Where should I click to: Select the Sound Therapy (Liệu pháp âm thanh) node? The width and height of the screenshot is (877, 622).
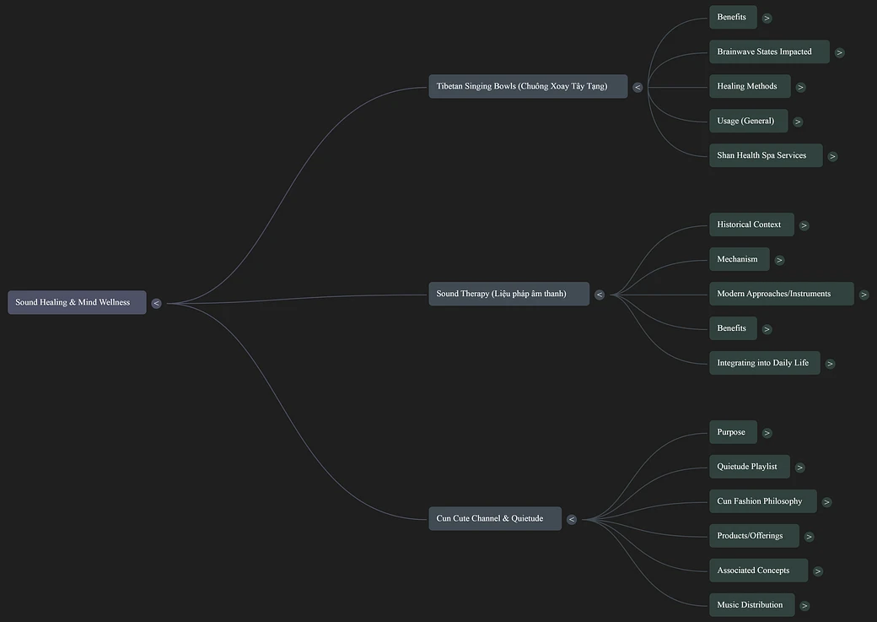(509, 294)
